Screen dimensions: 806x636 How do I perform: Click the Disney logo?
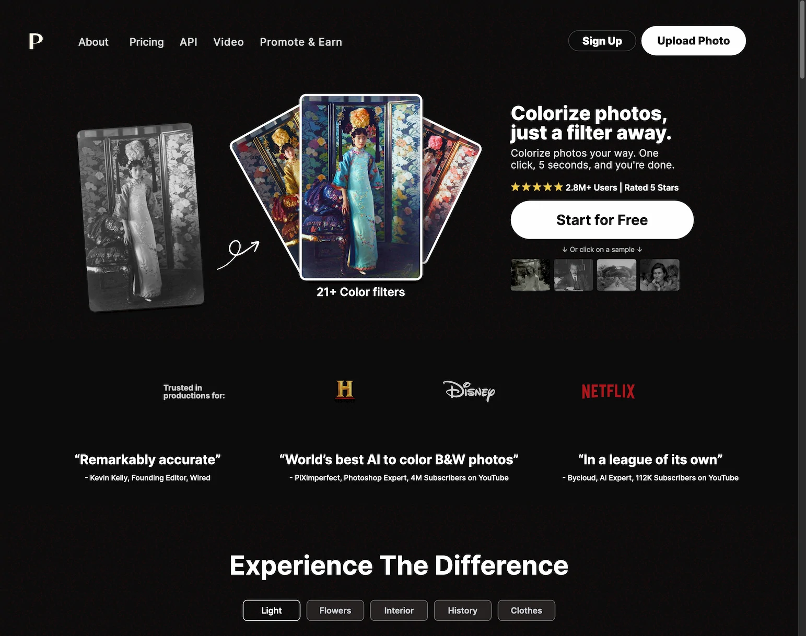click(469, 391)
